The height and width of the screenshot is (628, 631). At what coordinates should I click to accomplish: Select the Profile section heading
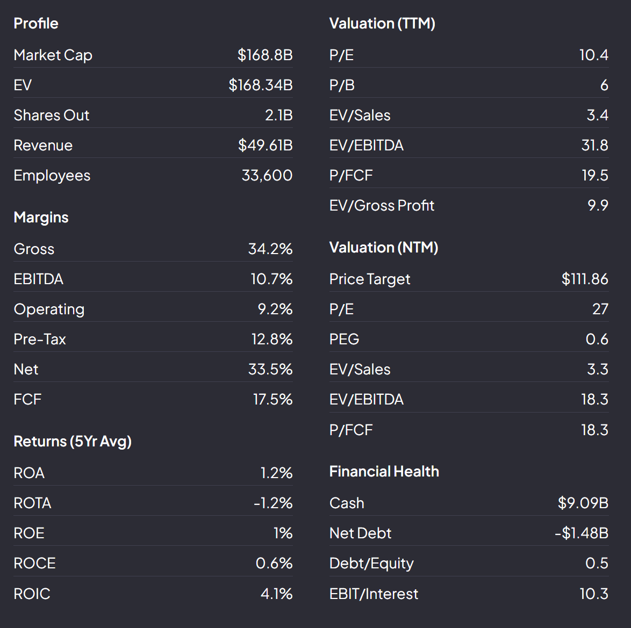(x=36, y=23)
